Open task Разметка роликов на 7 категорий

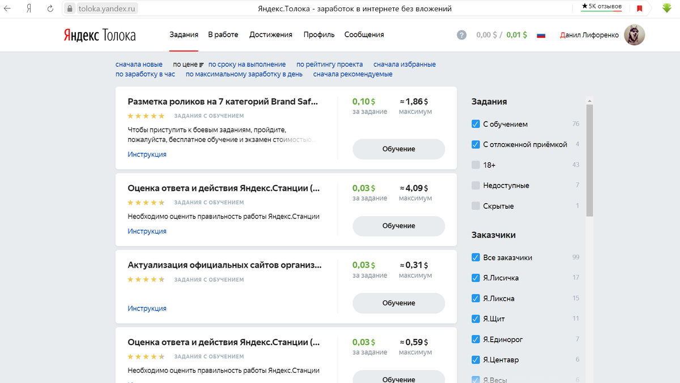click(223, 102)
